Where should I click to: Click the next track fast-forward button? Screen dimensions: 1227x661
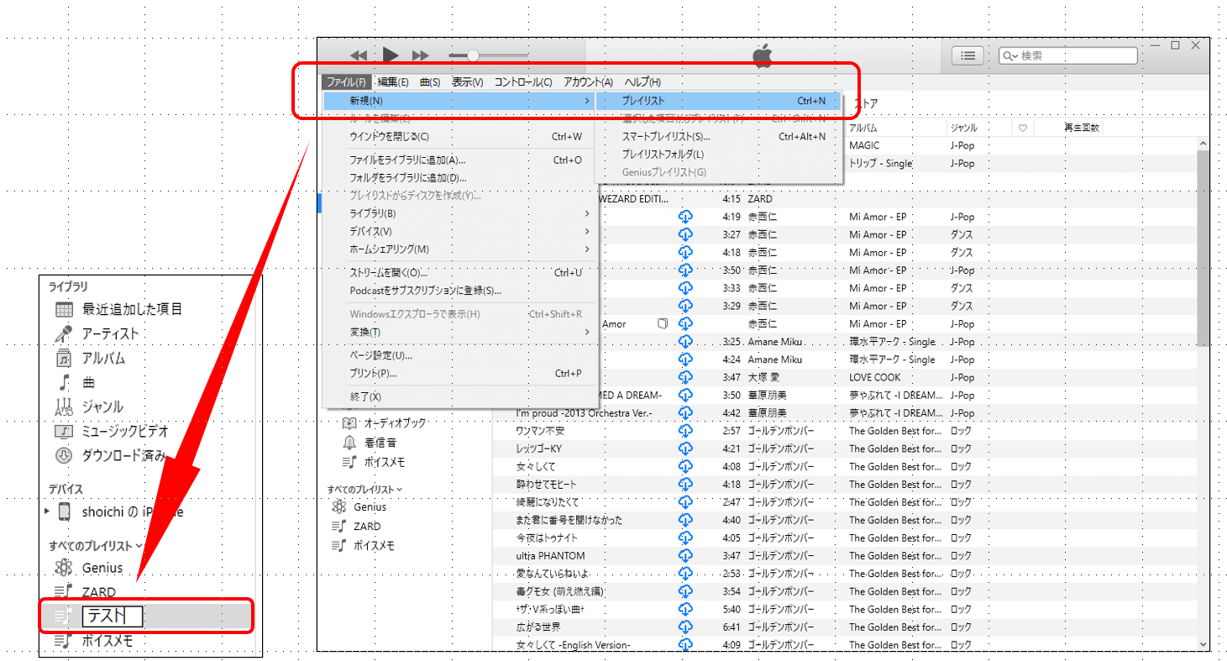(x=421, y=55)
